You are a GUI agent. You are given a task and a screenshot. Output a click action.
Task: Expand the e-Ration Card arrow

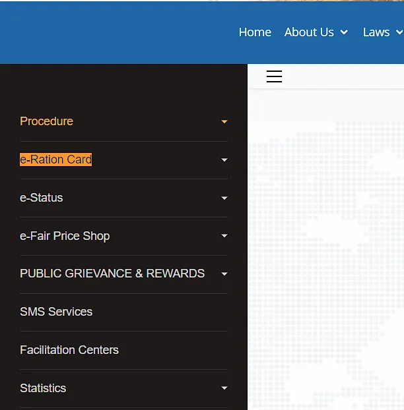[x=224, y=160]
